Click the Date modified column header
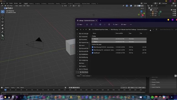Viewport: 177px width, 100px height. tap(119, 33)
